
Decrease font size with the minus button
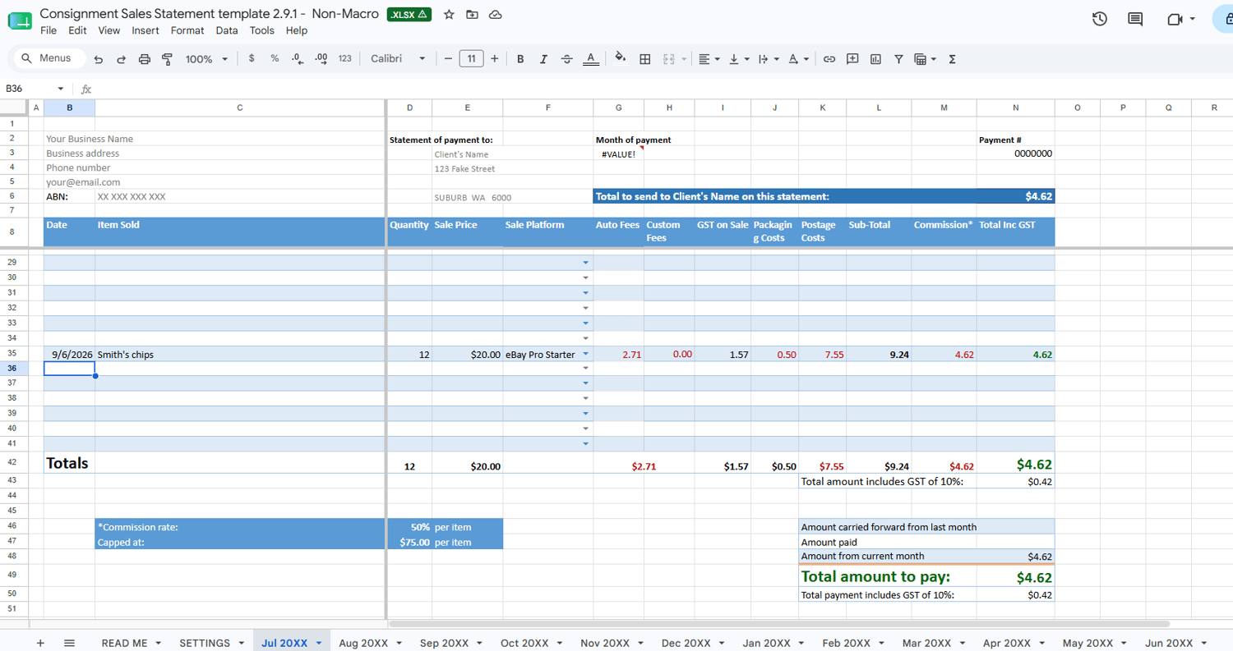pos(448,59)
